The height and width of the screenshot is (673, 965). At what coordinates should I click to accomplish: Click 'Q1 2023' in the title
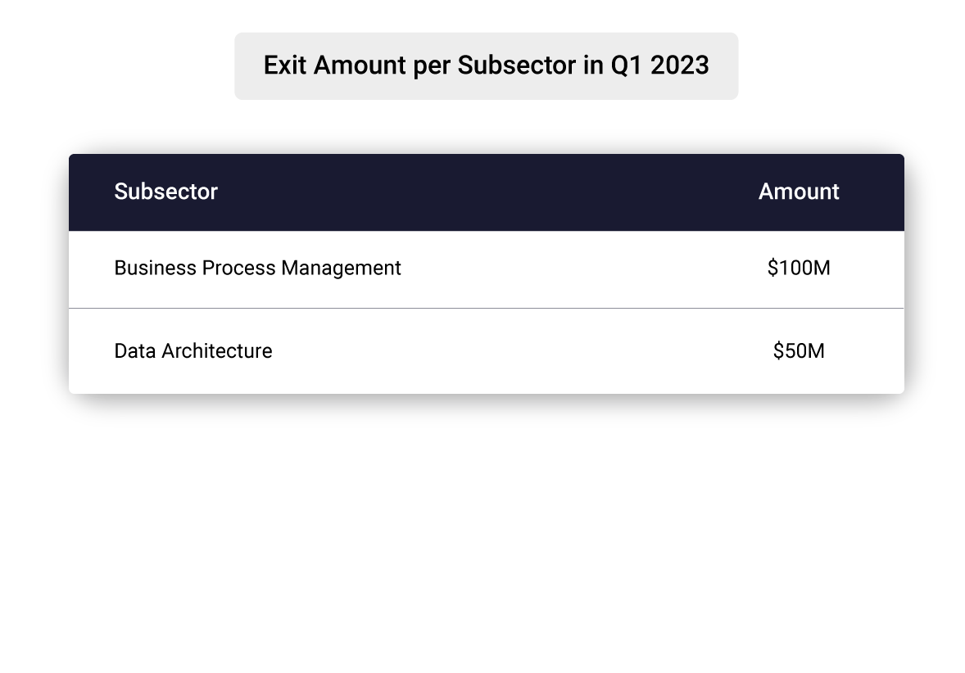click(659, 65)
